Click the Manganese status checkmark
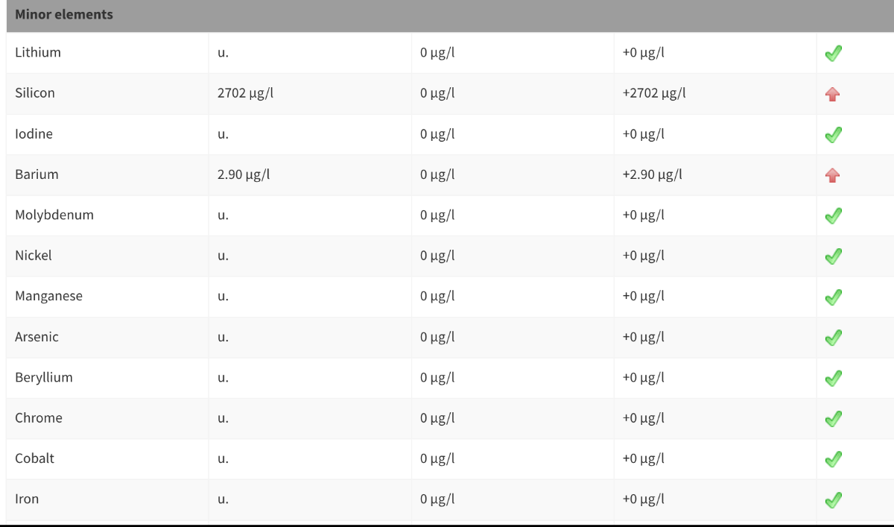This screenshot has width=894, height=527. click(x=833, y=297)
